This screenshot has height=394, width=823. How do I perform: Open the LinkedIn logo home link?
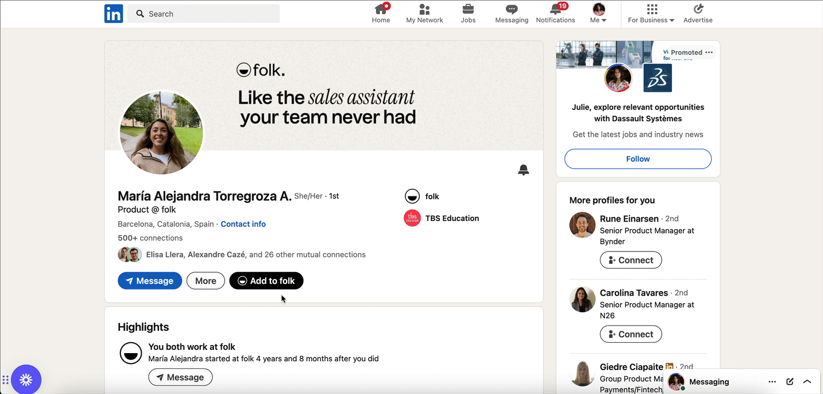pos(113,14)
